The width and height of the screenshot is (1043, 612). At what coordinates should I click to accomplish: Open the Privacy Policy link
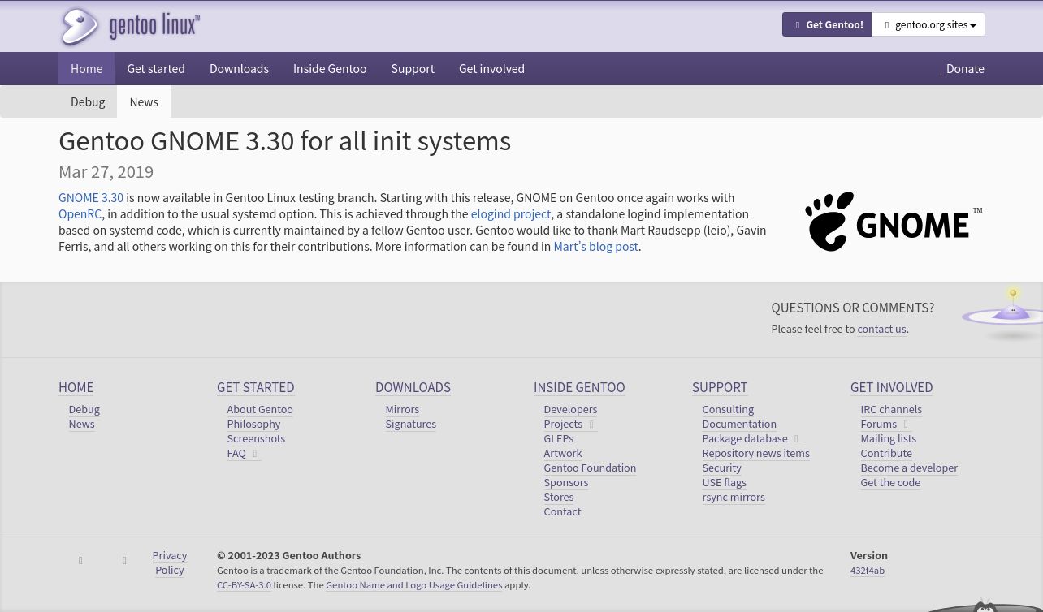click(169, 562)
